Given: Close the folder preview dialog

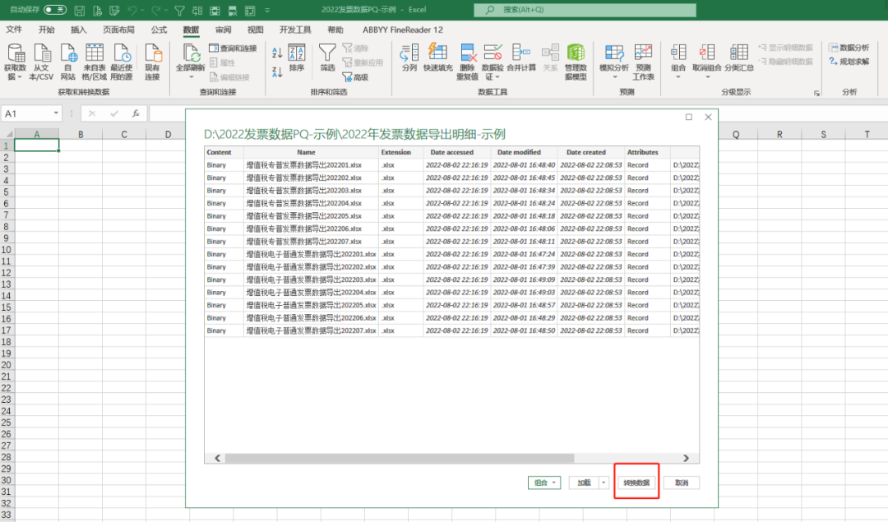Looking at the screenshot, I should click(x=708, y=118).
